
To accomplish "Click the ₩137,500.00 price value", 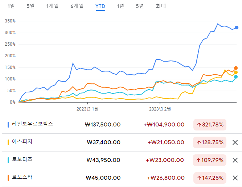I will tap(103, 125).
